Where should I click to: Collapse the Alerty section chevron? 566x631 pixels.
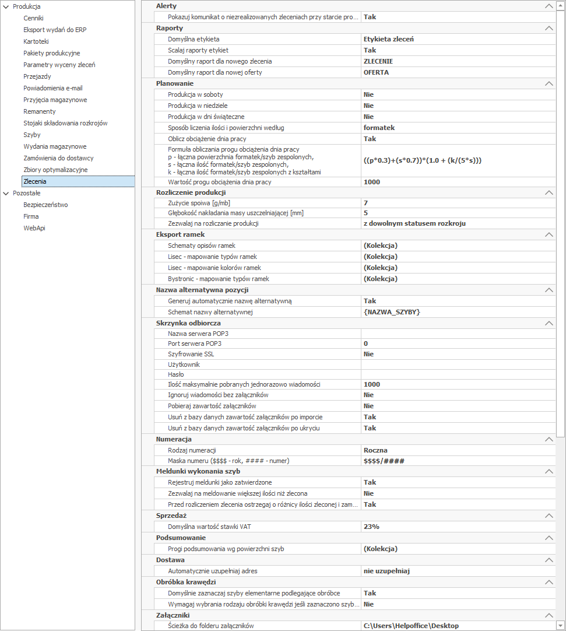547,6
